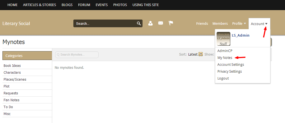Open the EVENTS menu item
Viewport: 285px width, 123px height.
point(102,5)
